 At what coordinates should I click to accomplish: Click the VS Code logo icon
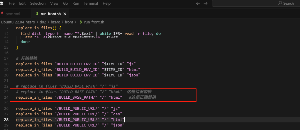2,4
